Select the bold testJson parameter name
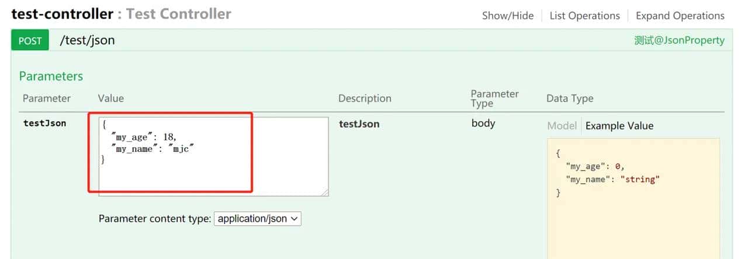Screen dimensions: 748x259 (44, 123)
